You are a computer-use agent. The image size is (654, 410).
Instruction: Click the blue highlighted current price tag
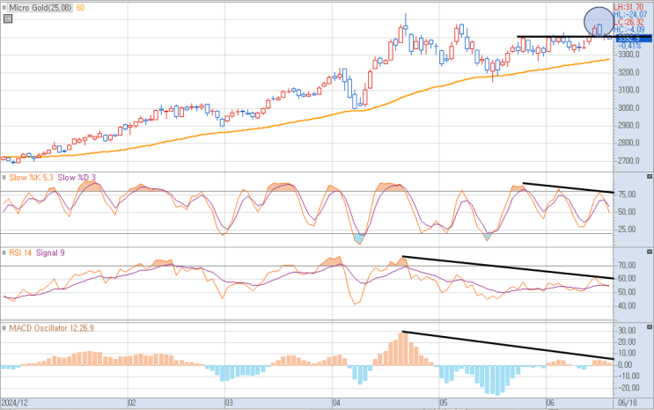pos(634,39)
